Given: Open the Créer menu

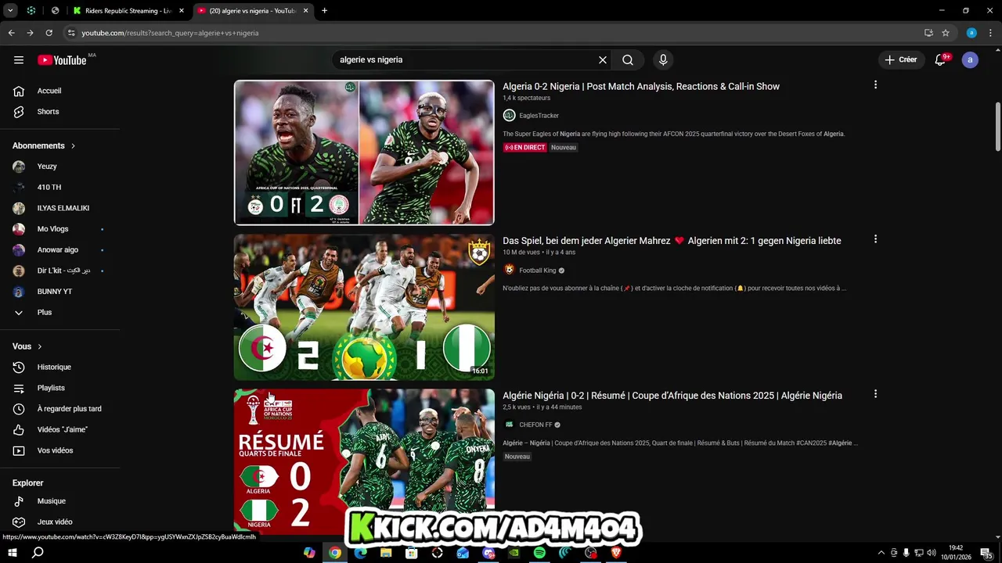Looking at the screenshot, I should coord(900,60).
